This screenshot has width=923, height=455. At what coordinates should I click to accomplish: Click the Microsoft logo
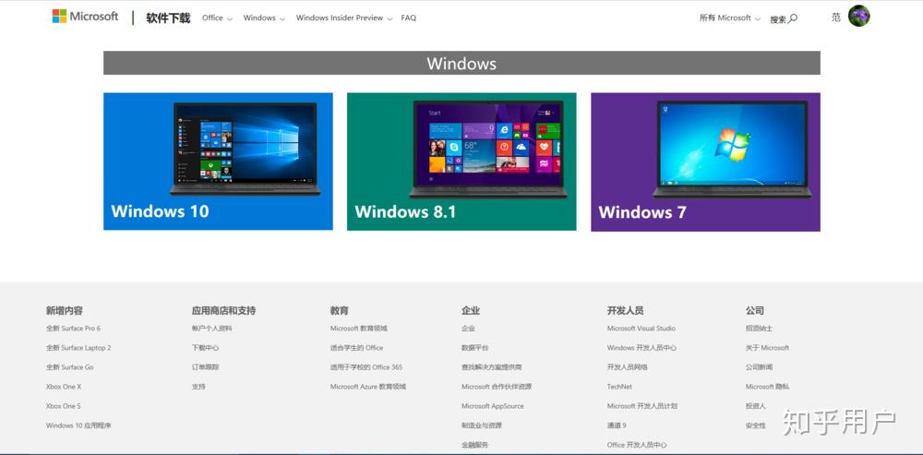pyautogui.click(x=85, y=17)
